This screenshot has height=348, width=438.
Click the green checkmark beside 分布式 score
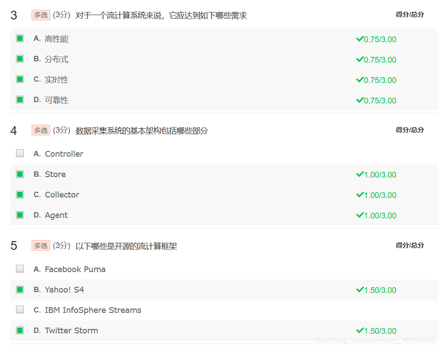[x=360, y=59]
